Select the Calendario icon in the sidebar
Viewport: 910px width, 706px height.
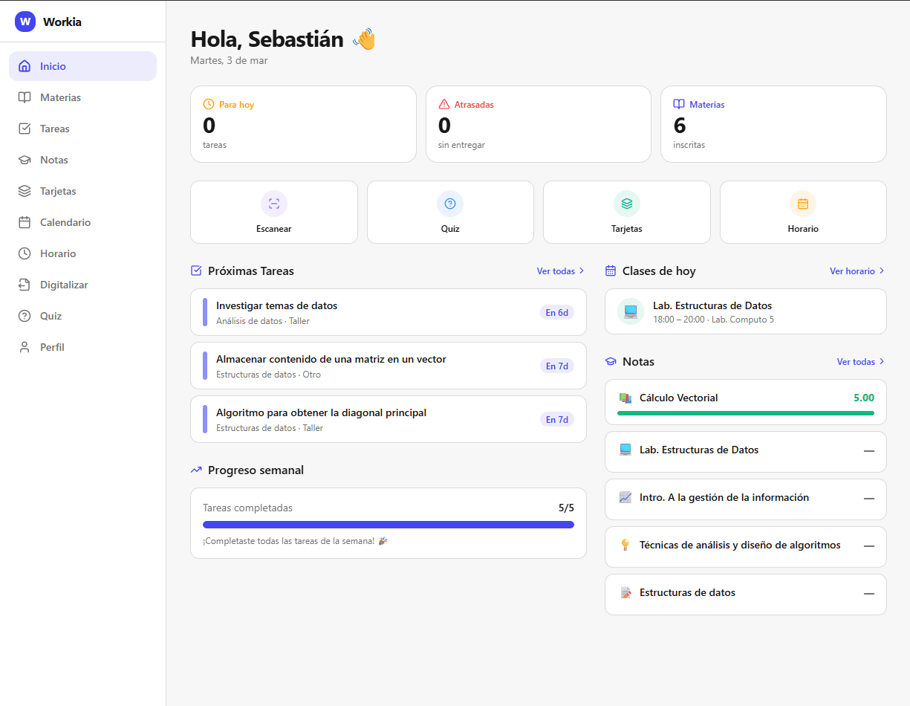click(25, 221)
